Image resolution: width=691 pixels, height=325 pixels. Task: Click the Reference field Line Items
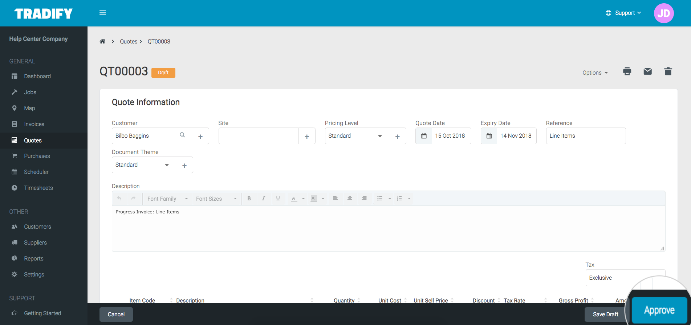click(586, 136)
